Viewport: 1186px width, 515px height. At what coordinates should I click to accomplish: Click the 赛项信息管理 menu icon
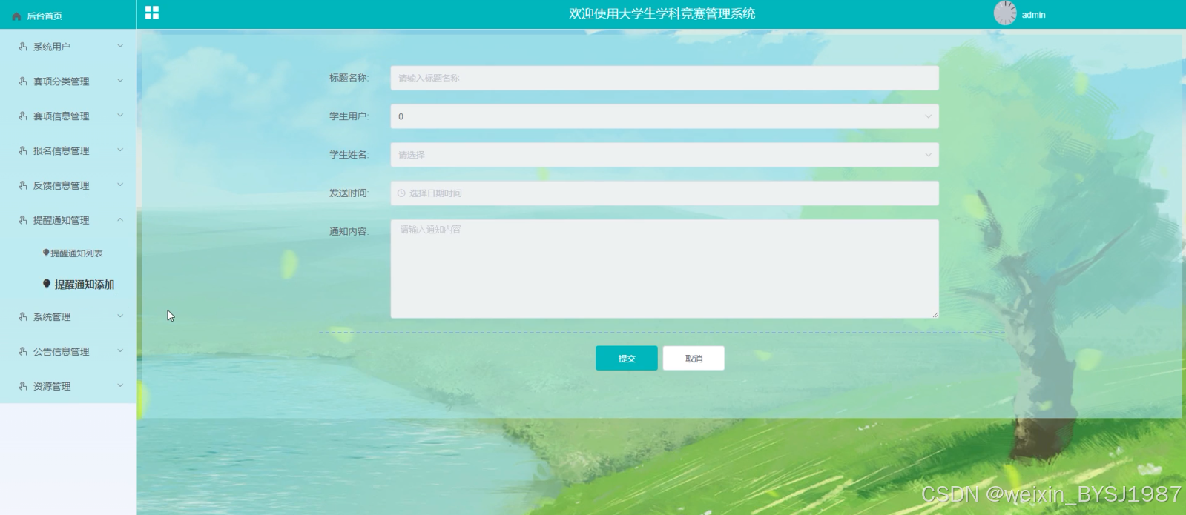click(x=23, y=116)
